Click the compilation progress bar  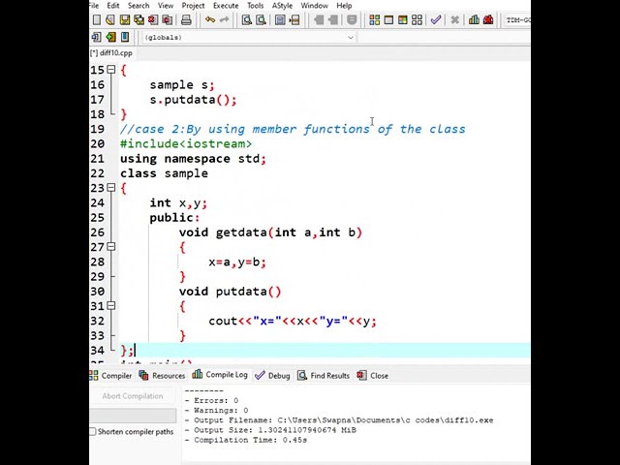(133, 416)
